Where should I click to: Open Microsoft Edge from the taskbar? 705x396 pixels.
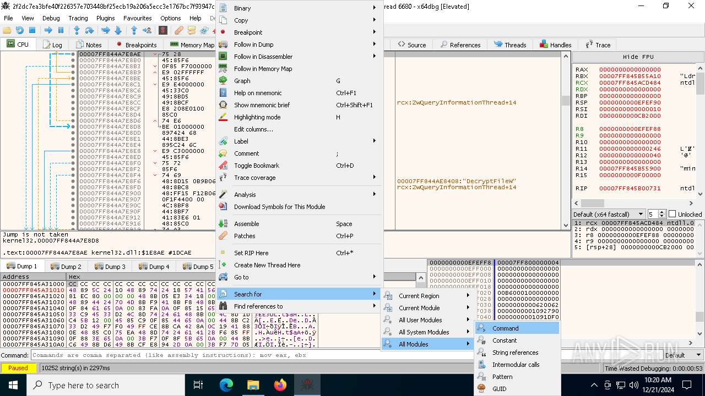coord(226,385)
